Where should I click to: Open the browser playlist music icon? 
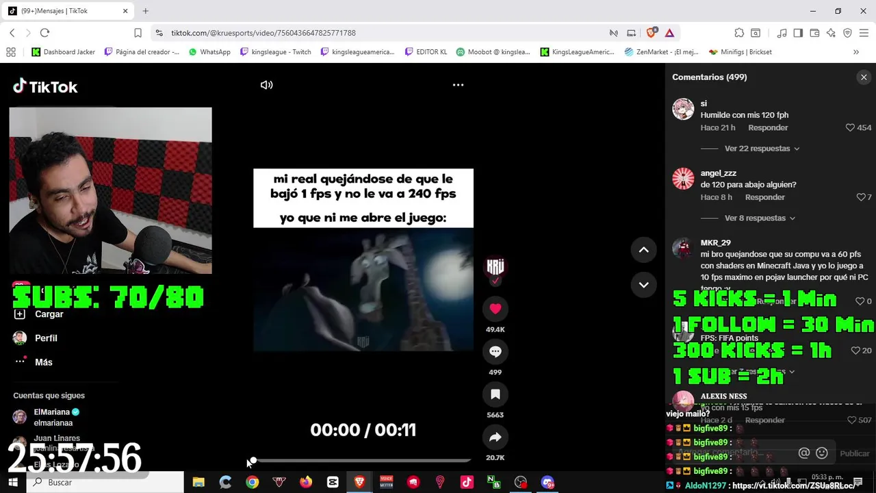[x=782, y=33]
